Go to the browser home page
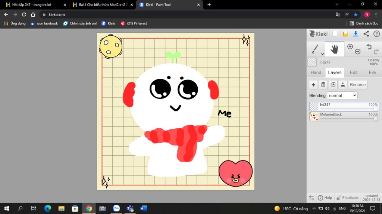Viewport: 382px width, 214px height. pos(33,14)
